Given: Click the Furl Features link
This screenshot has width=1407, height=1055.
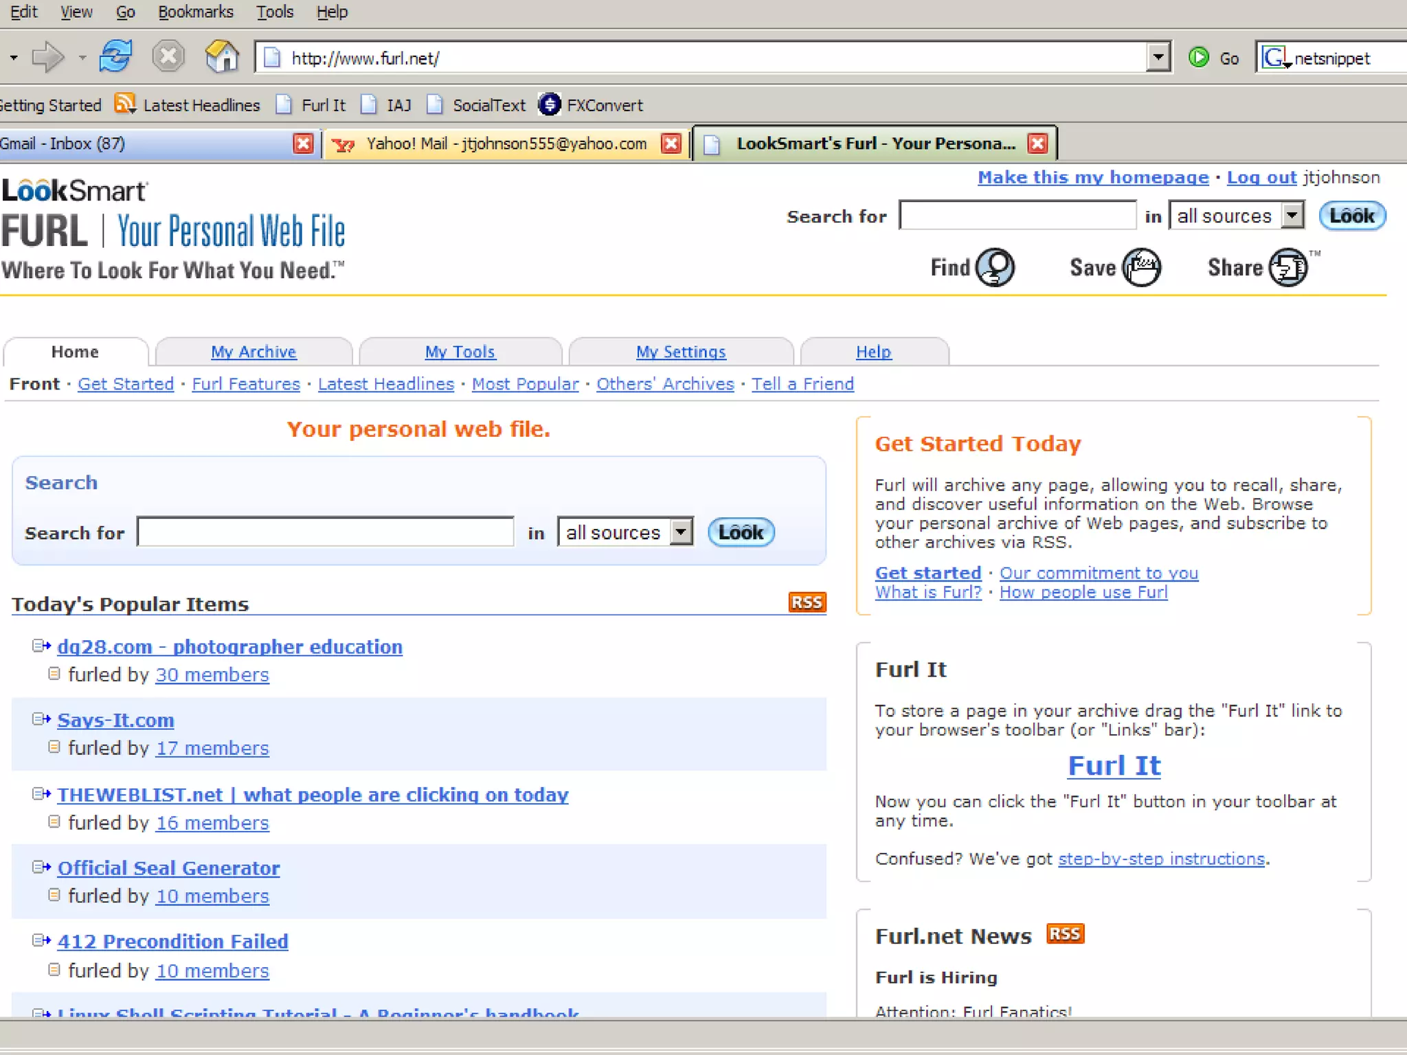Looking at the screenshot, I should (246, 384).
